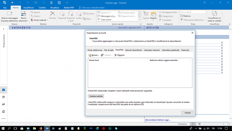Switch to Cartella ribbon tab
Viewport: 232px width, 131px height.
[42, 7]
